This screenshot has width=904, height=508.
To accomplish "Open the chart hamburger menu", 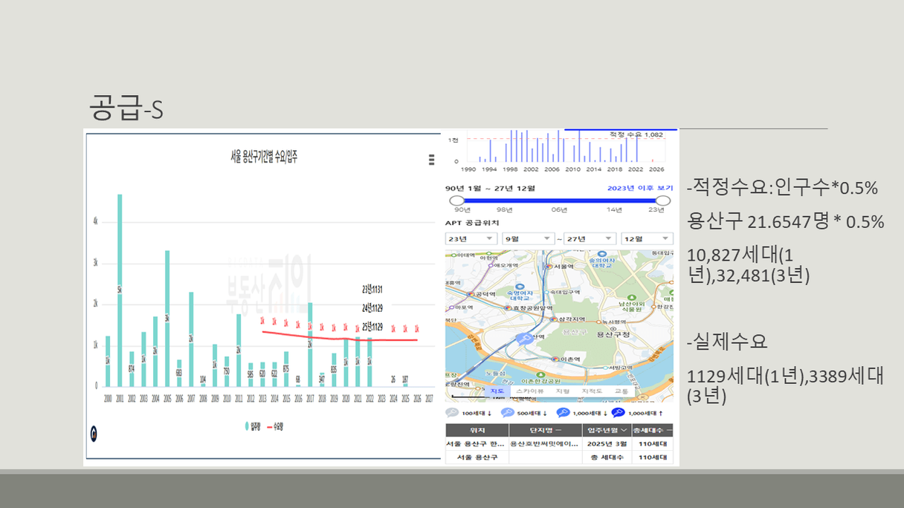I will pos(432,160).
